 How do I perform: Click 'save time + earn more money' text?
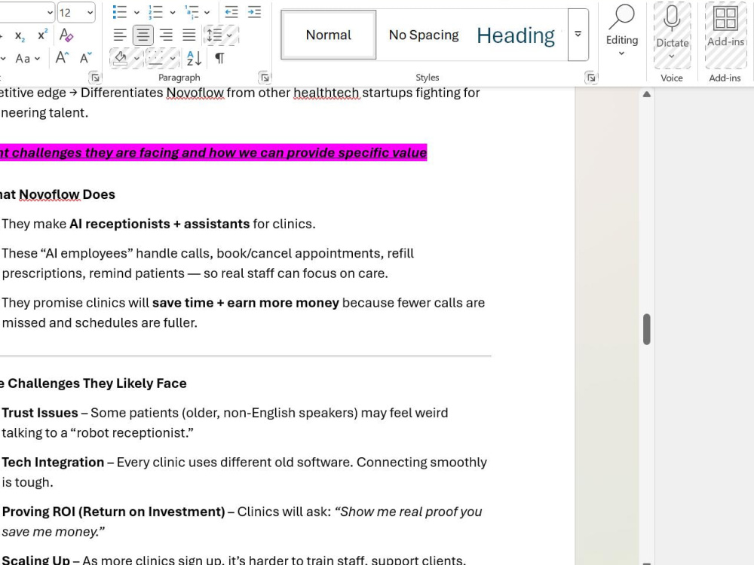[246, 303]
